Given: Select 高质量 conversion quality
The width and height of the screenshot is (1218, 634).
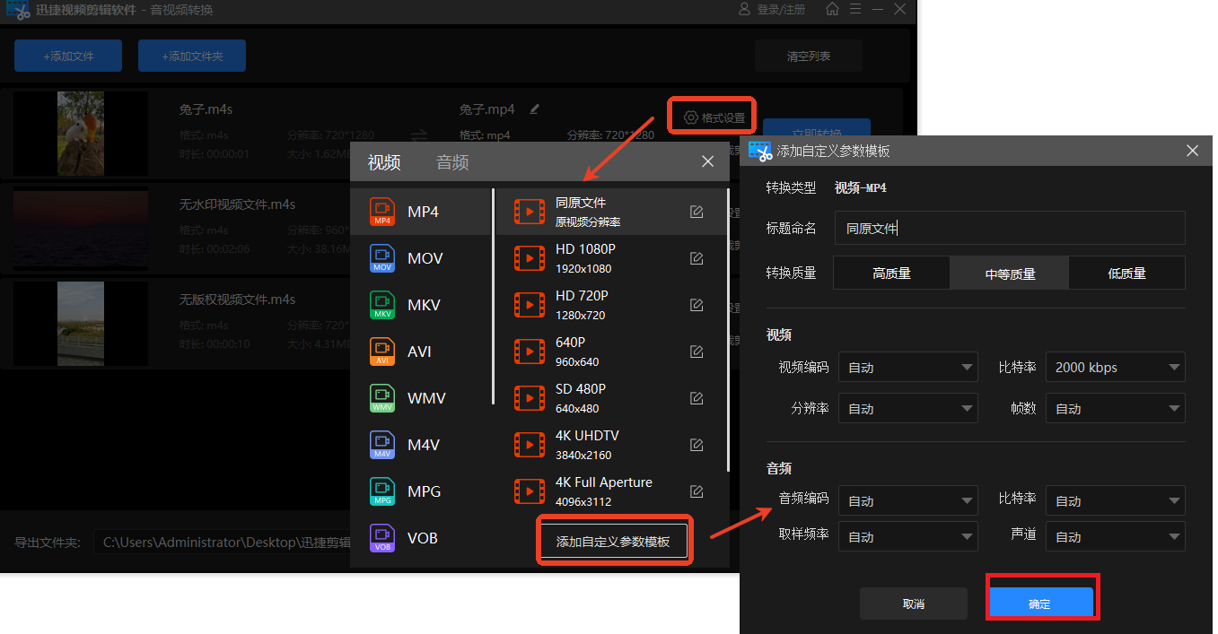Looking at the screenshot, I should [x=890, y=273].
